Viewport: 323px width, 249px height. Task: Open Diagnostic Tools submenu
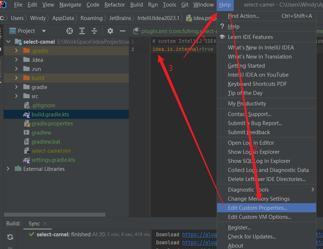(x=266, y=190)
